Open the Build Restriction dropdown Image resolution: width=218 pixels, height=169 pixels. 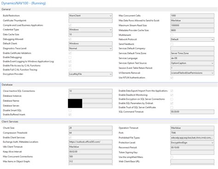91,16
